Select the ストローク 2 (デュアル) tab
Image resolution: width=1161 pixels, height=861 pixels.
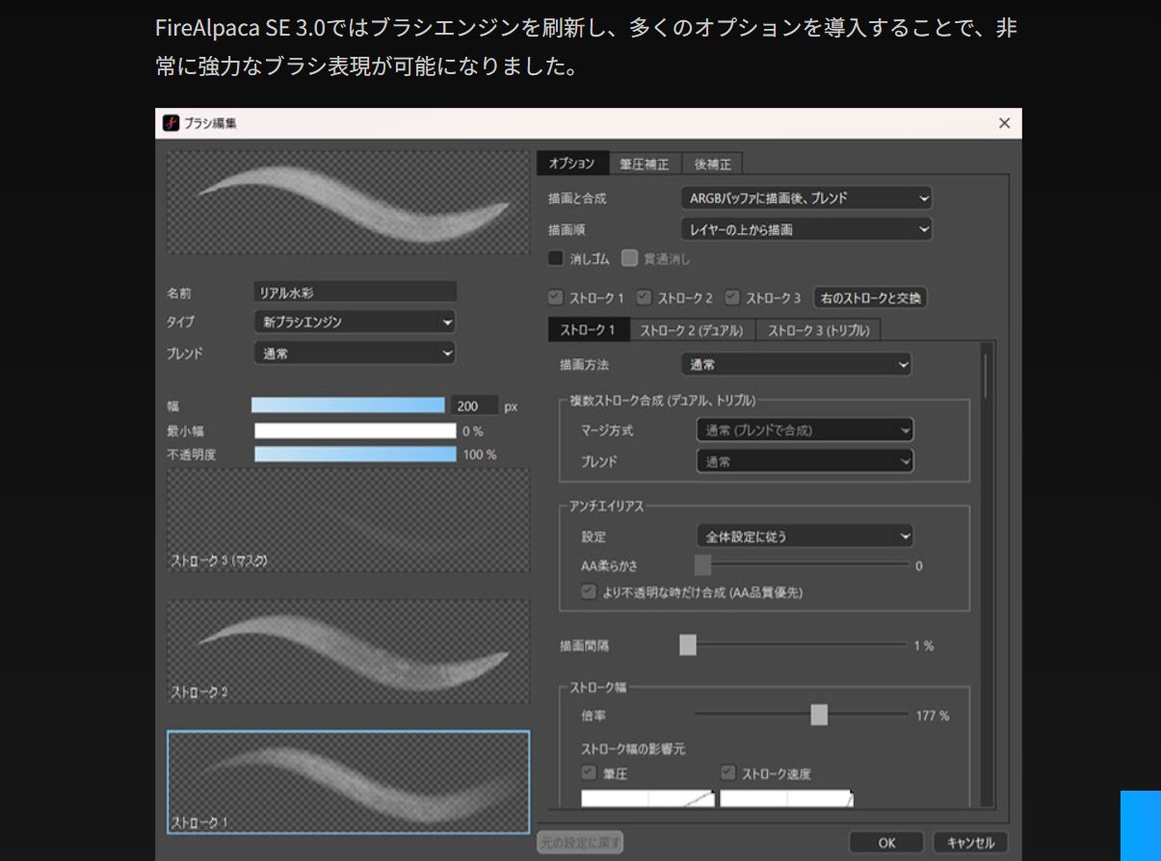coord(692,330)
